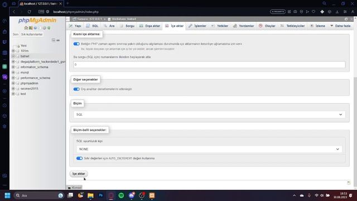Collapse the batnet database node
The image size is (357, 201).
point(13,56)
